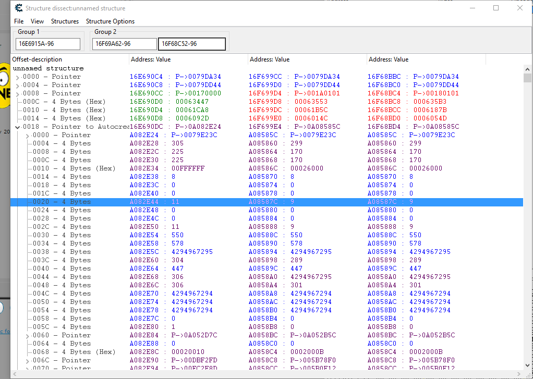The image size is (533, 379).
Task: Click value P->00180101 at 16F68BC4
Action: click(436, 93)
